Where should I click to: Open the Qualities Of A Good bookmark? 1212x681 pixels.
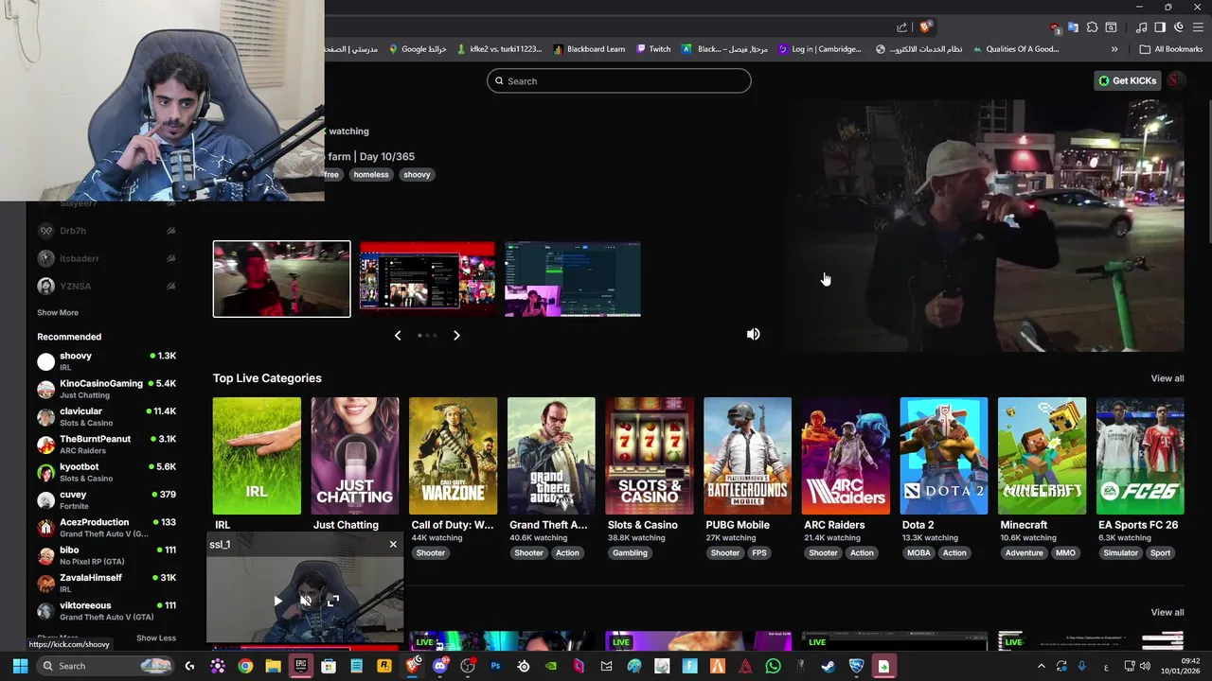pos(1015,49)
